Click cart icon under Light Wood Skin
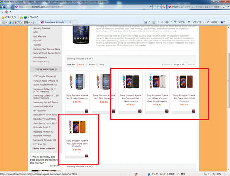 pos(86,156)
